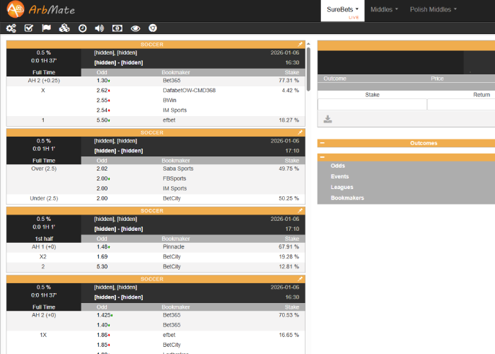Select the efbet 5.50 odd

[x=103, y=120]
